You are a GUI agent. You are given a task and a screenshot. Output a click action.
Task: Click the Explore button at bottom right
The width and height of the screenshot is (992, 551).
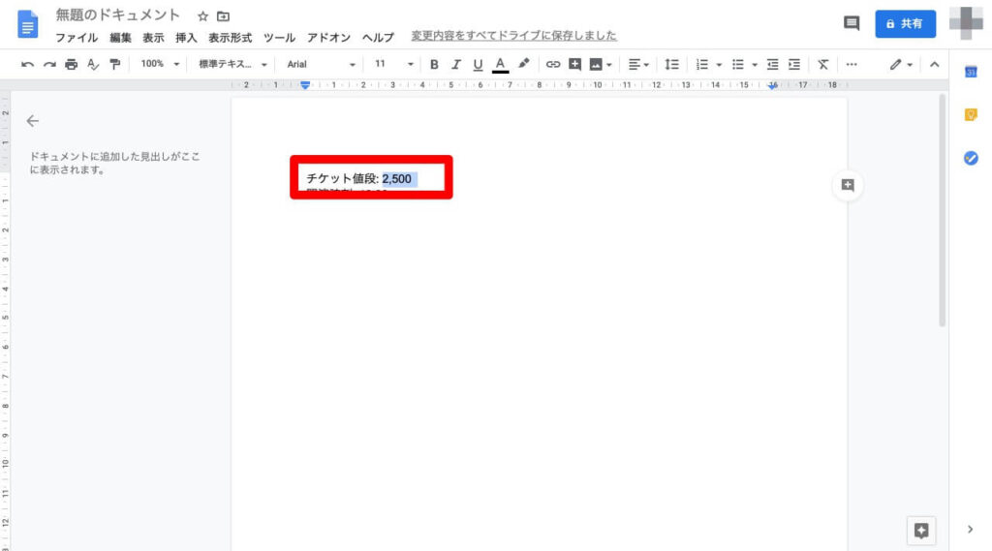(x=921, y=530)
